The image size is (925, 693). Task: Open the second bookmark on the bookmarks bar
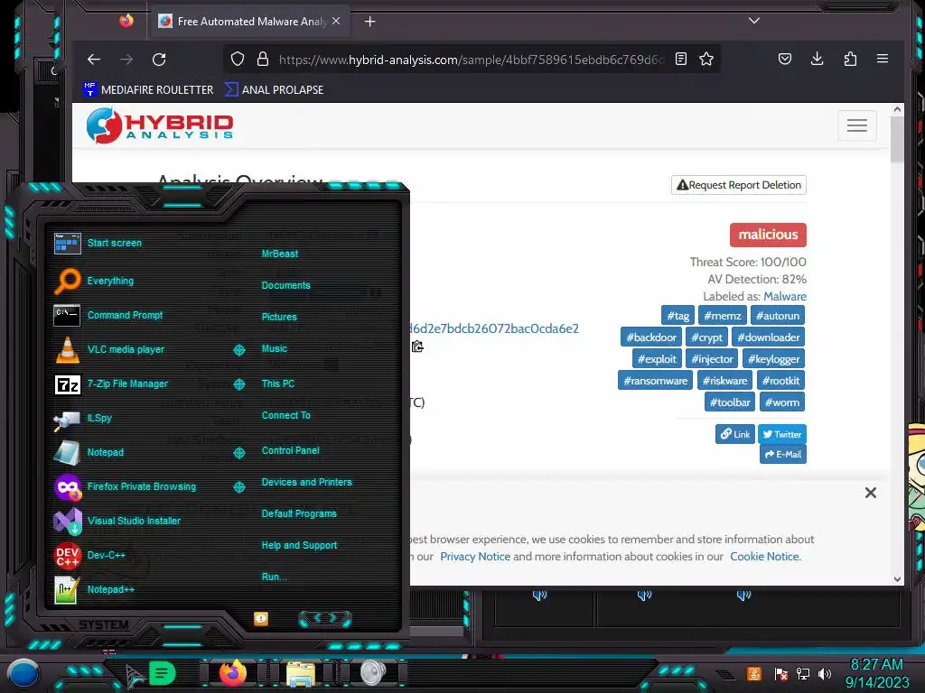(x=275, y=89)
